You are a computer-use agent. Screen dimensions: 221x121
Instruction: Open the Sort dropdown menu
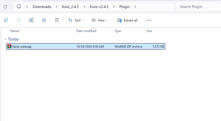coord(76,20)
